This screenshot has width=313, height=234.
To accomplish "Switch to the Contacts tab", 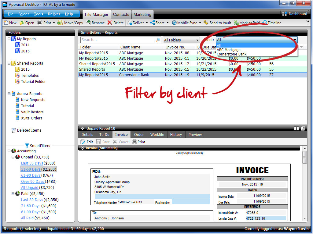I will (121, 15).
